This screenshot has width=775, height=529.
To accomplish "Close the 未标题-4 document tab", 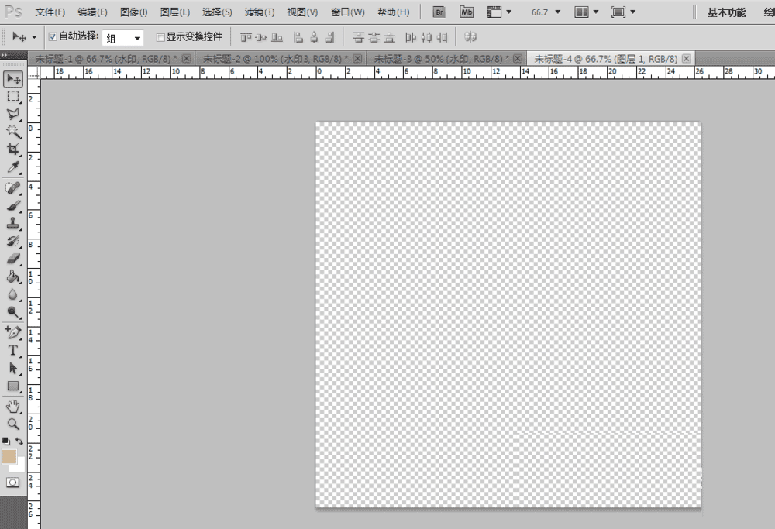I will pyautogui.click(x=687, y=58).
